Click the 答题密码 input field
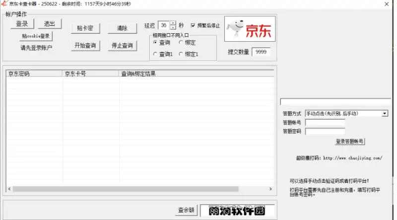This screenshot has height=220, width=397. pos(325,131)
